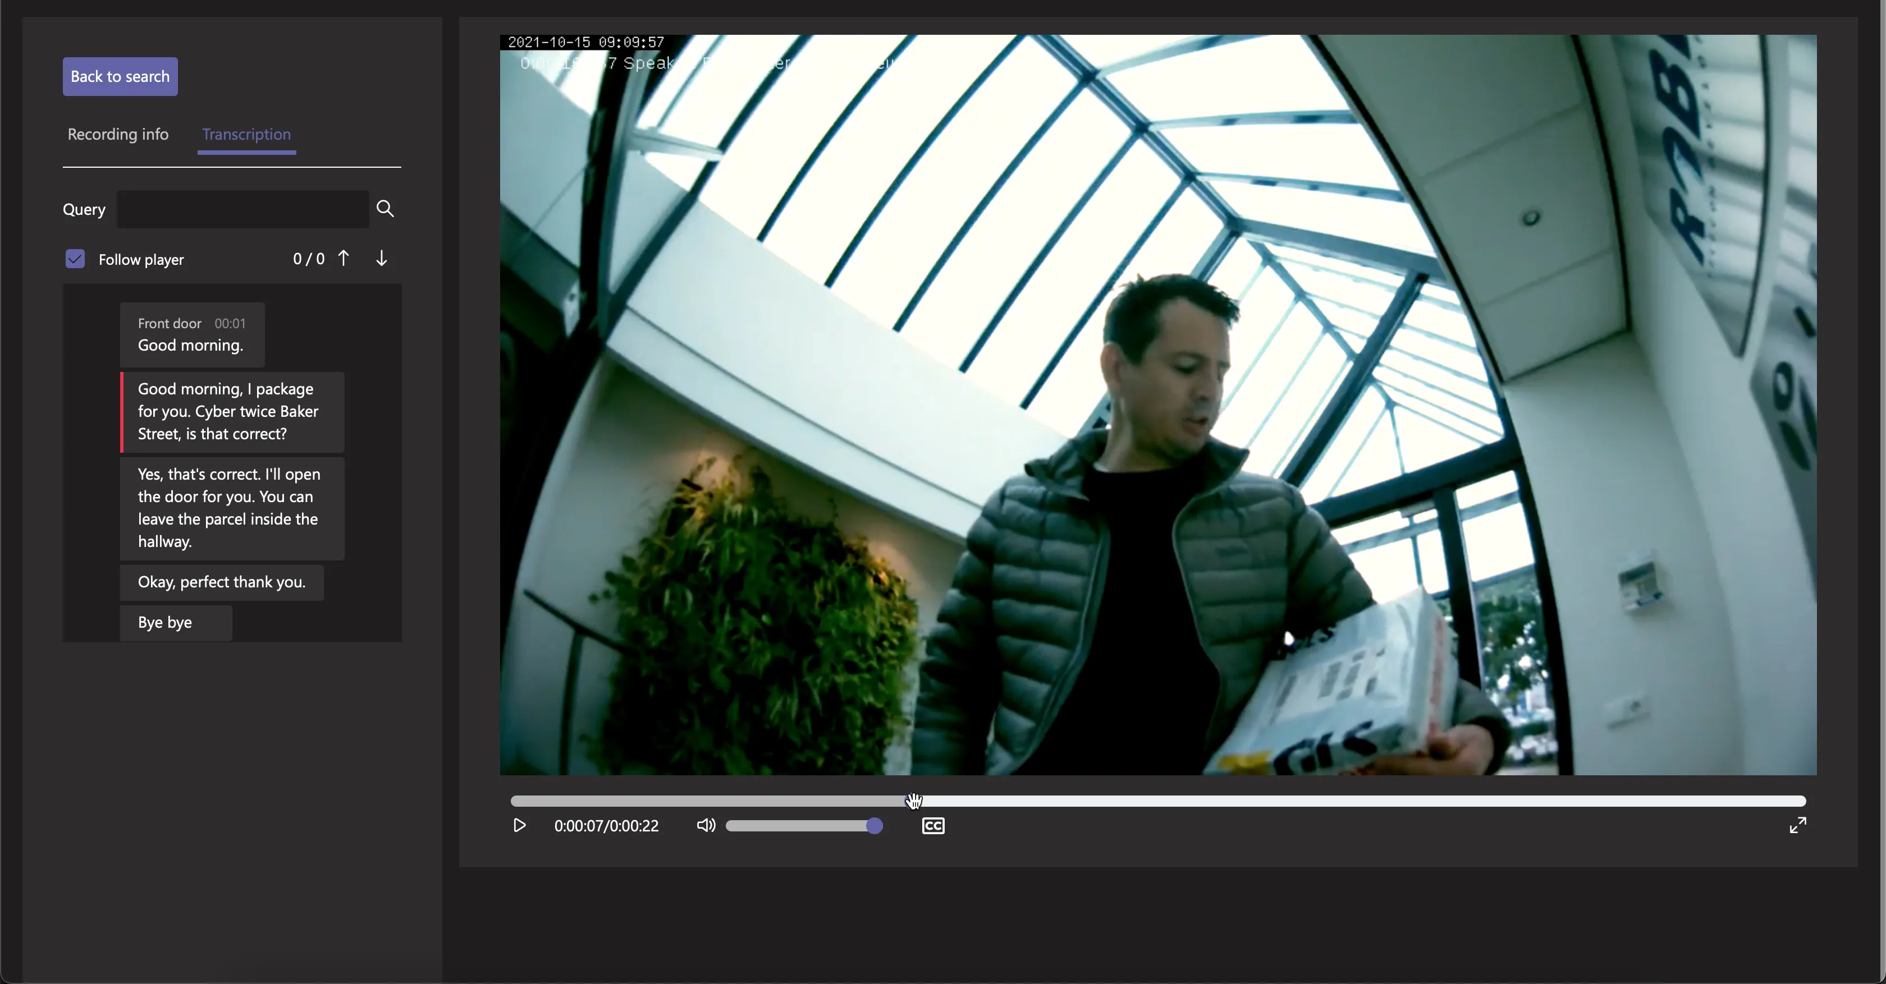
Task: Switch to the Recording info tab
Action: [x=118, y=134]
